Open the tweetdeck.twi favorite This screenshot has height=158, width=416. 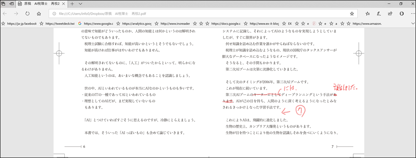click(57, 23)
